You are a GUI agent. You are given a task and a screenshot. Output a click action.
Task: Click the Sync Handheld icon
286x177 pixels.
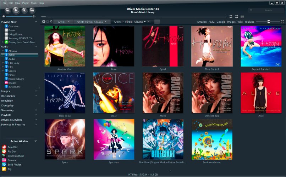click(4, 156)
